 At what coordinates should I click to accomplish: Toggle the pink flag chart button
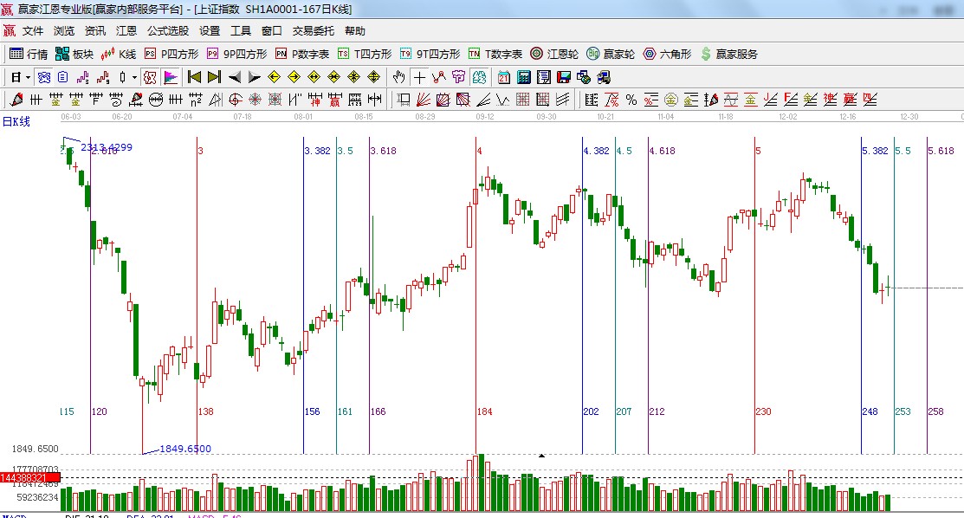pyautogui.click(x=171, y=77)
